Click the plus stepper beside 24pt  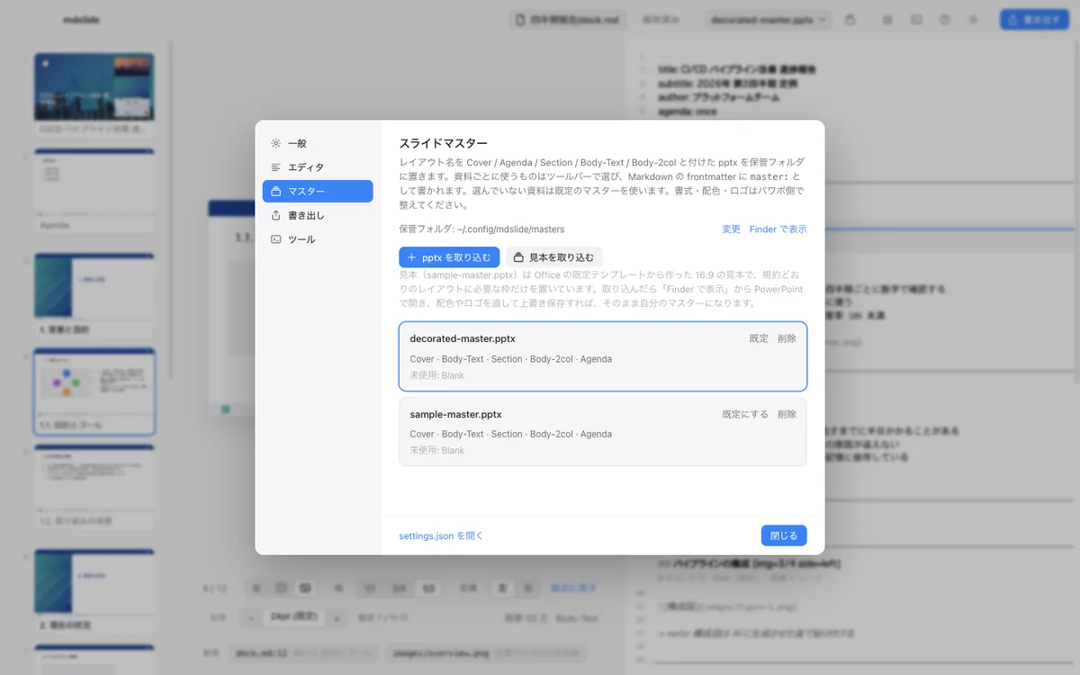point(336,618)
